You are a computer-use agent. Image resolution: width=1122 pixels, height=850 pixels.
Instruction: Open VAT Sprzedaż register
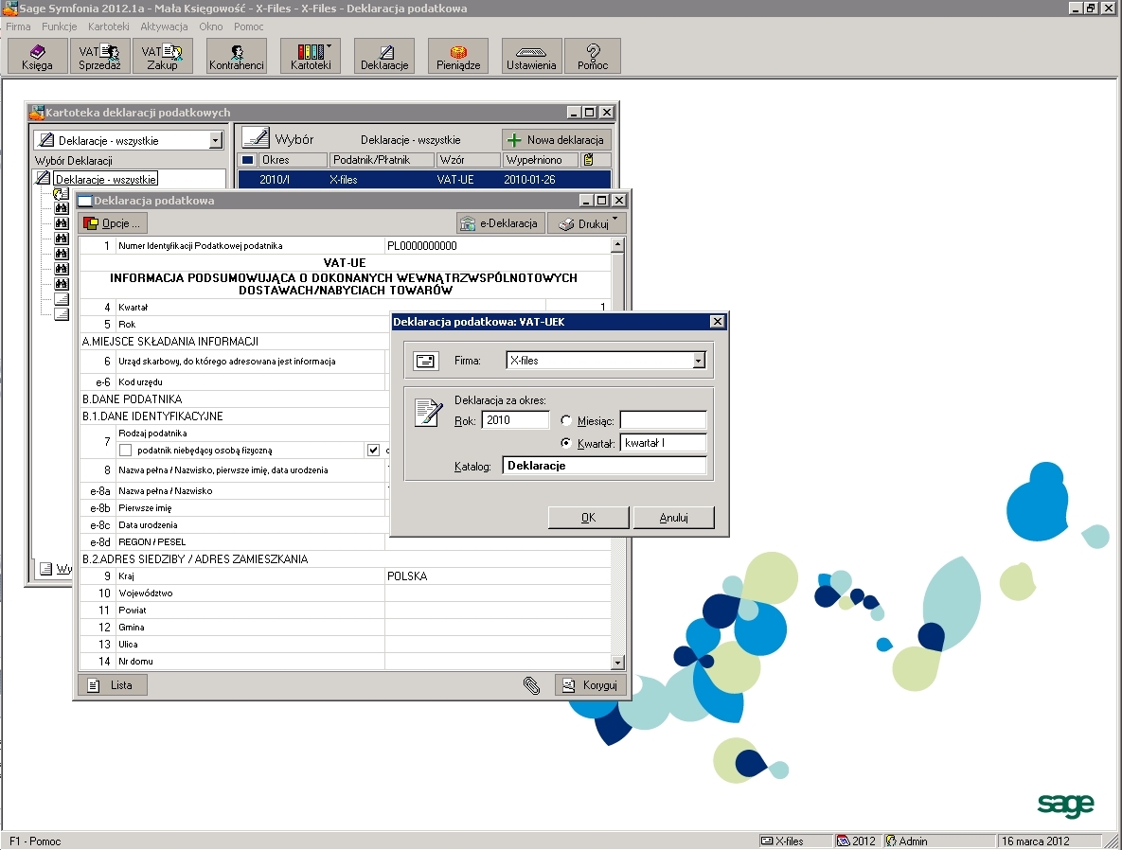pos(99,56)
